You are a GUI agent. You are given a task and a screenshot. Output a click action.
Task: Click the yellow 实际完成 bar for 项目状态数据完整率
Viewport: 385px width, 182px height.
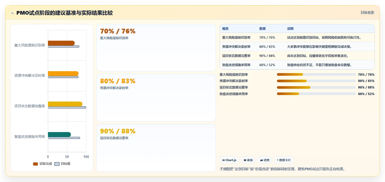pos(65,104)
